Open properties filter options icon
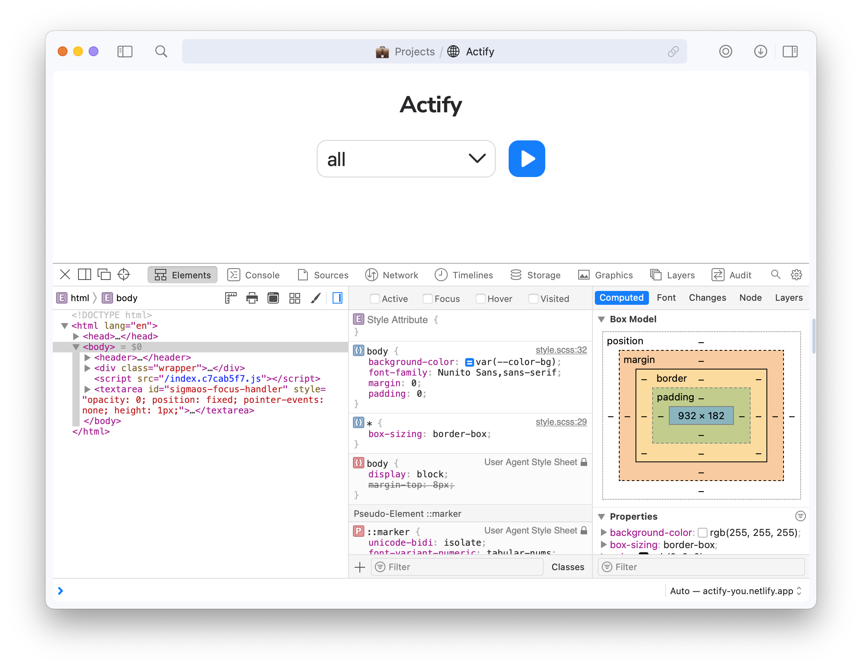862x669 pixels. pos(800,516)
